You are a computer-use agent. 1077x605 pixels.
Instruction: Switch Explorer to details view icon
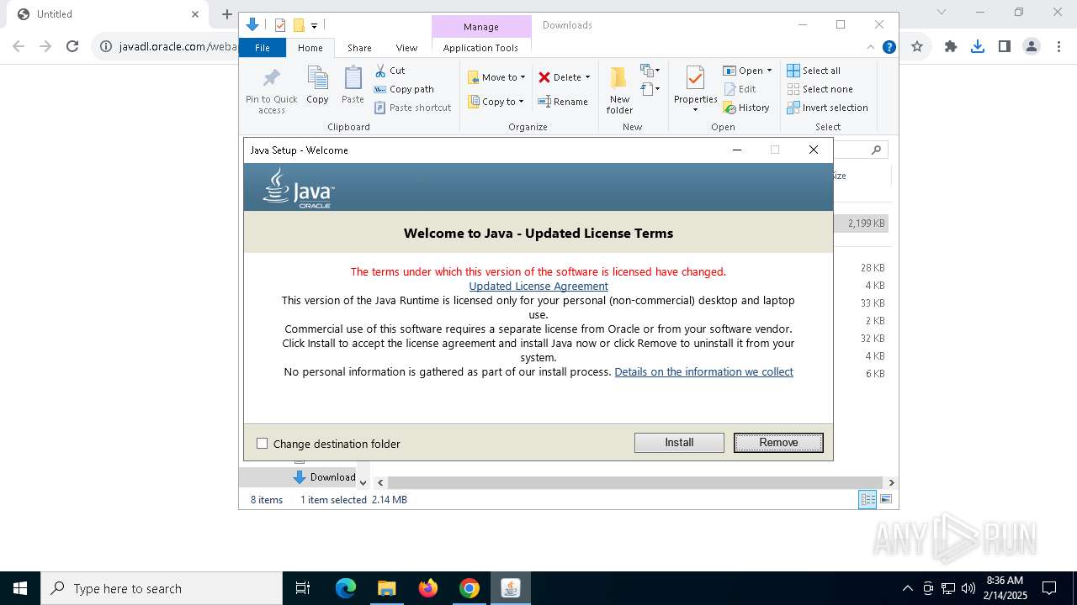tap(867, 499)
